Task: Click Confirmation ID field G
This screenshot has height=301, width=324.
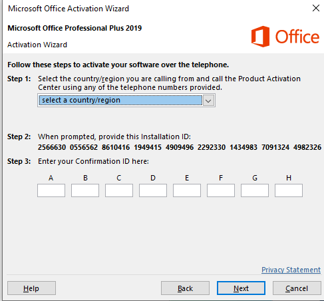Action: click(255, 190)
